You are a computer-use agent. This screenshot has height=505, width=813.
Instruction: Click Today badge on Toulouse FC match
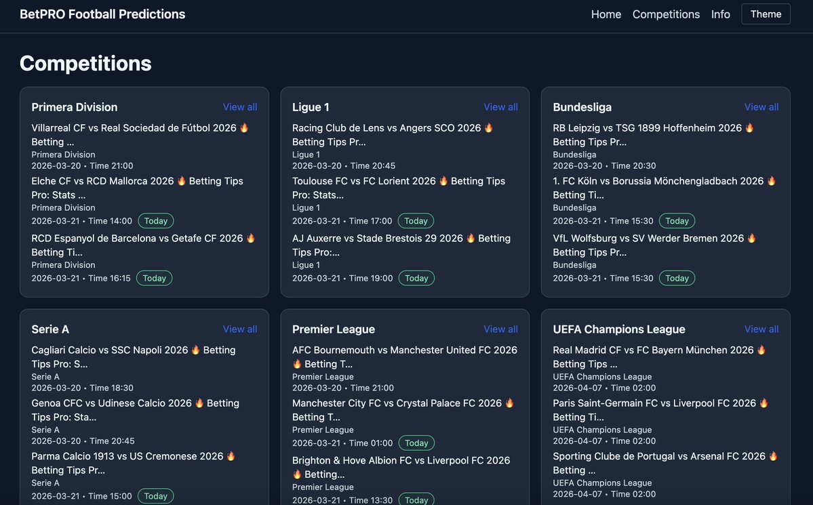416,221
